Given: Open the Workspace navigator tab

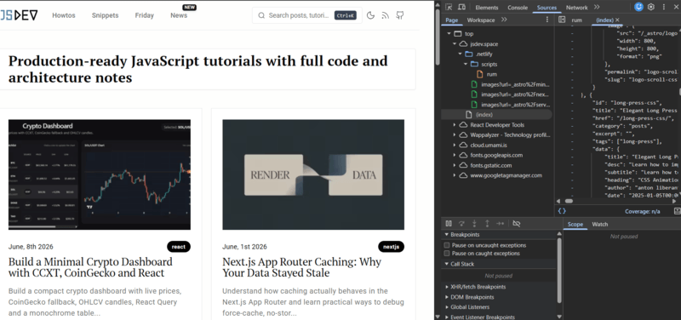Looking at the screenshot, I should coord(481,20).
